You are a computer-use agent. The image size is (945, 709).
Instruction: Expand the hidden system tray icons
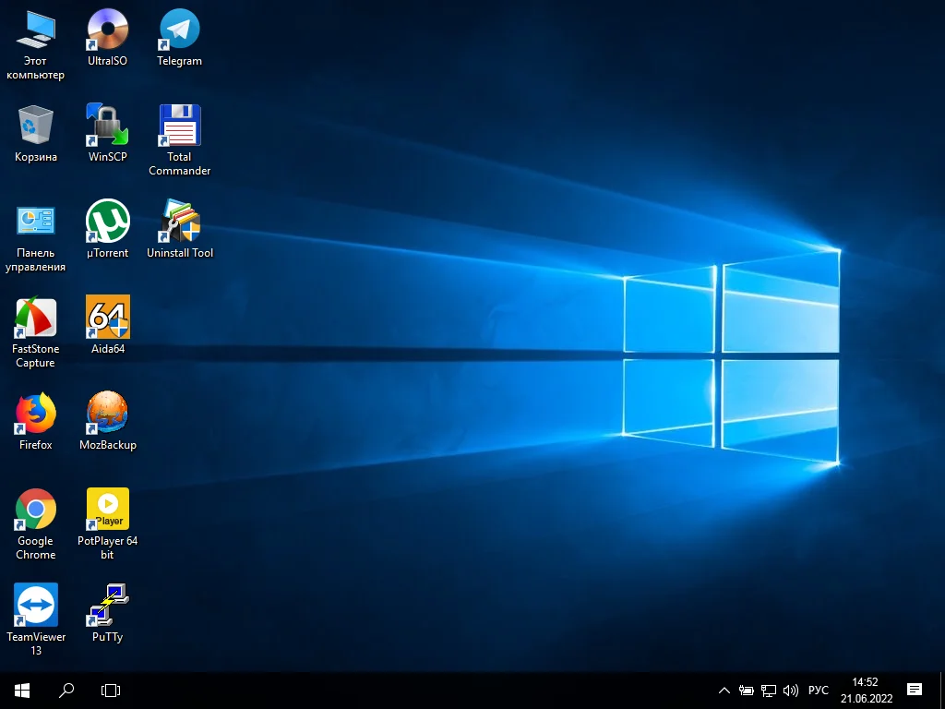point(724,691)
